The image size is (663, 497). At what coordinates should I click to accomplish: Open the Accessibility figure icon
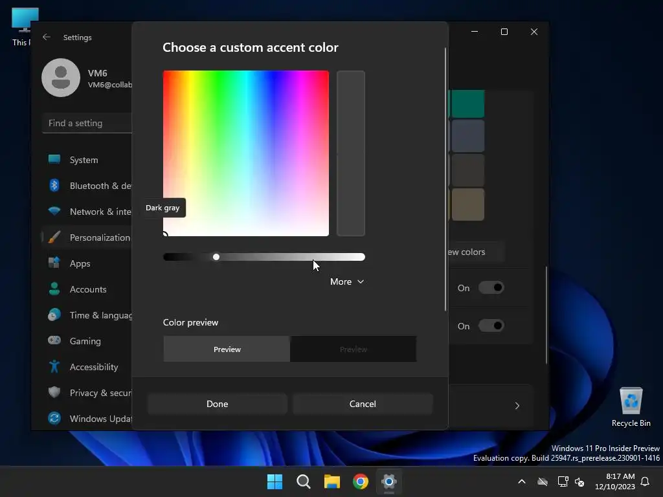(x=54, y=366)
